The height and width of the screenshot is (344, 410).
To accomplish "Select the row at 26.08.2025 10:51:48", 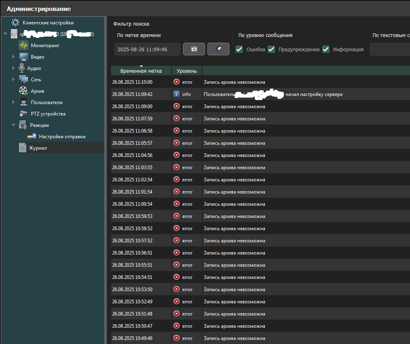I will pyautogui.click(x=260, y=314).
